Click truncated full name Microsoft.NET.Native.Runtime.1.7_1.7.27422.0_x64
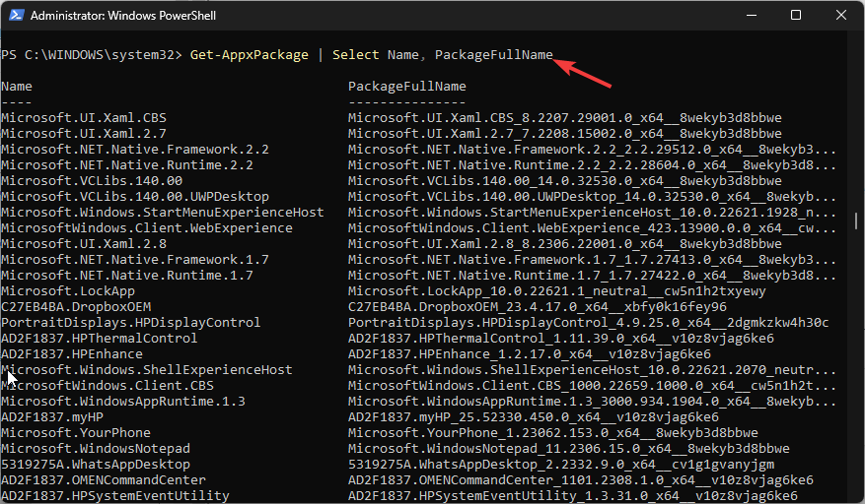 592,276
